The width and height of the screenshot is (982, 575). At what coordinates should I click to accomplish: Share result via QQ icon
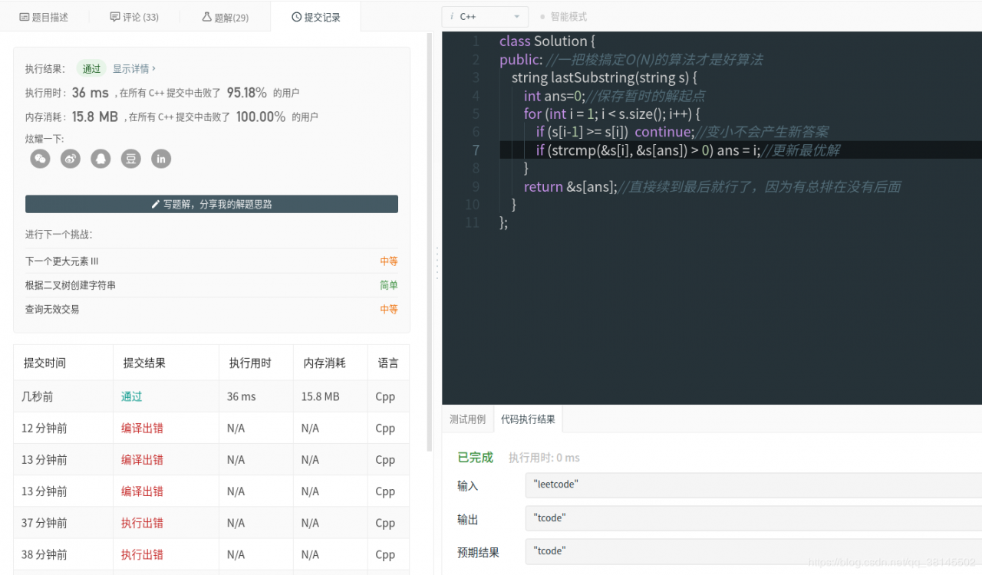[x=101, y=159]
